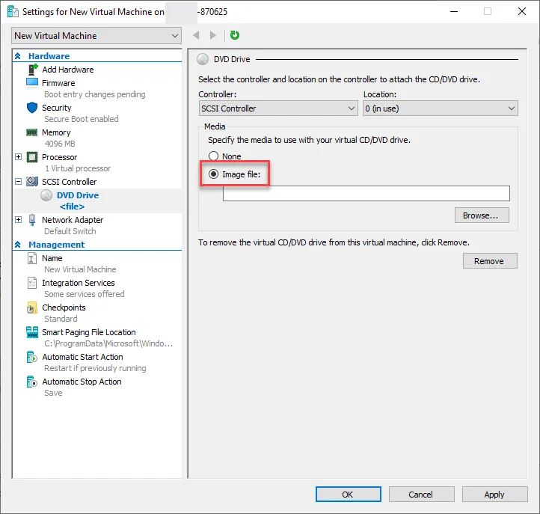Viewport: 540px width, 514px height.
Task: Close the settings window
Action: tap(522, 11)
